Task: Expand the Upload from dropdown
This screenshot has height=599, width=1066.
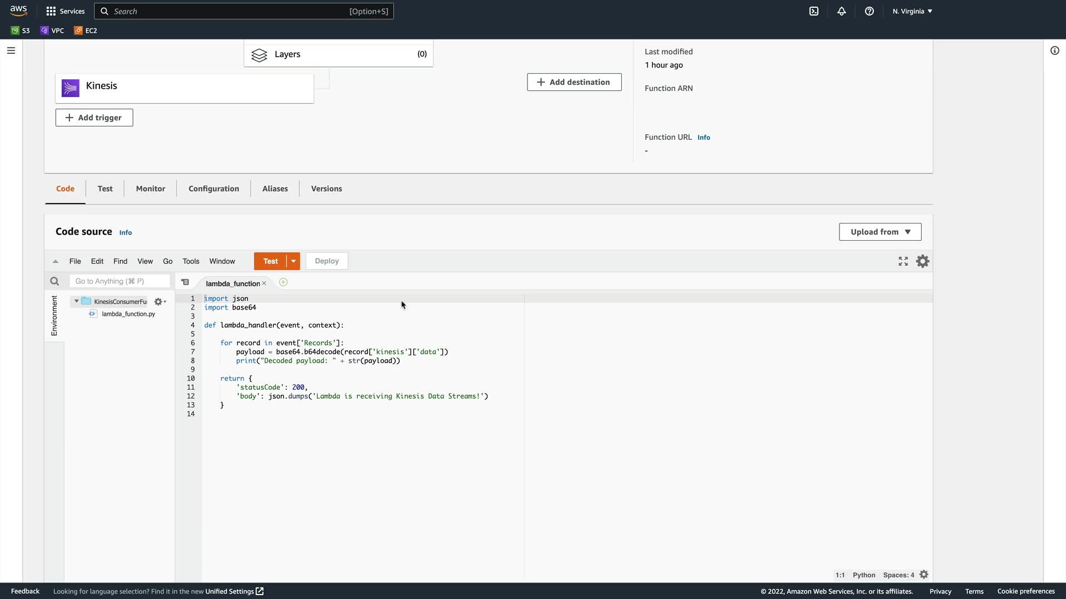Action: pyautogui.click(x=880, y=232)
